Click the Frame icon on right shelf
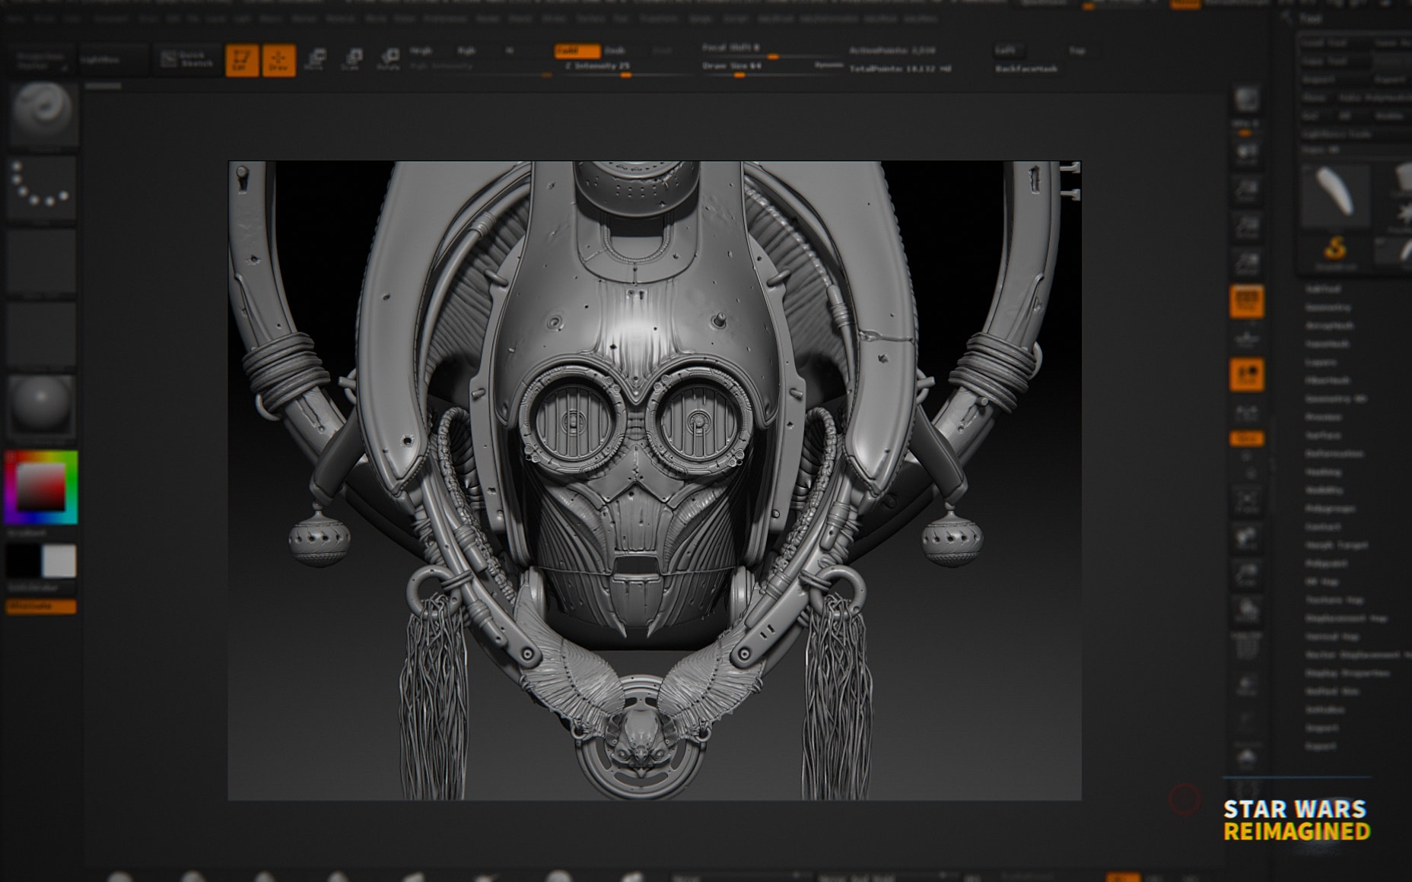The height and width of the screenshot is (882, 1412). [x=1246, y=500]
